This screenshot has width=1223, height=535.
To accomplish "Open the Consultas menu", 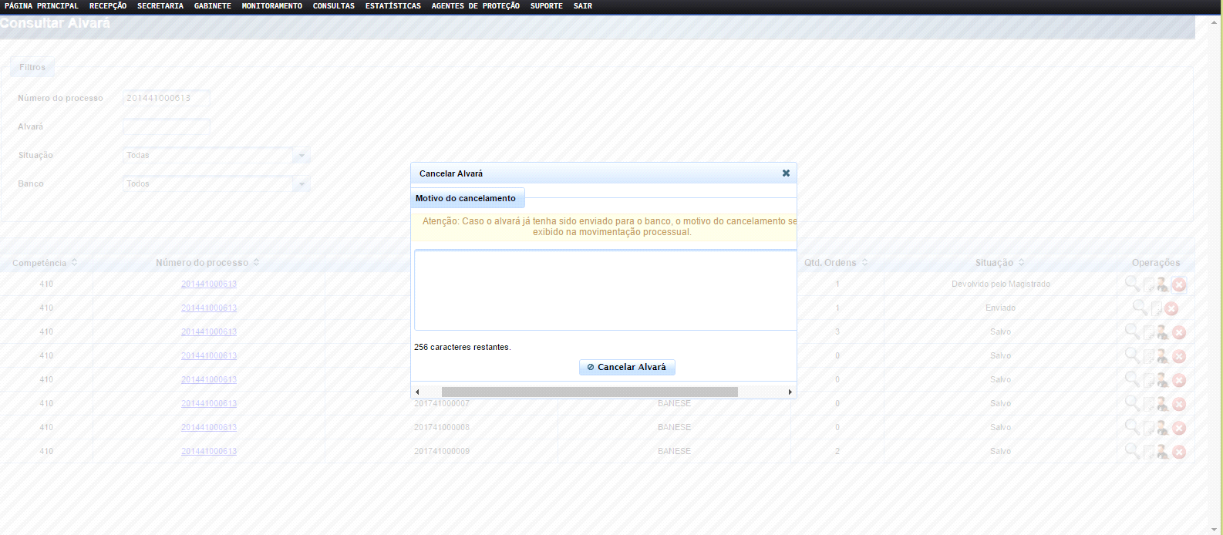I will pyautogui.click(x=333, y=6).
